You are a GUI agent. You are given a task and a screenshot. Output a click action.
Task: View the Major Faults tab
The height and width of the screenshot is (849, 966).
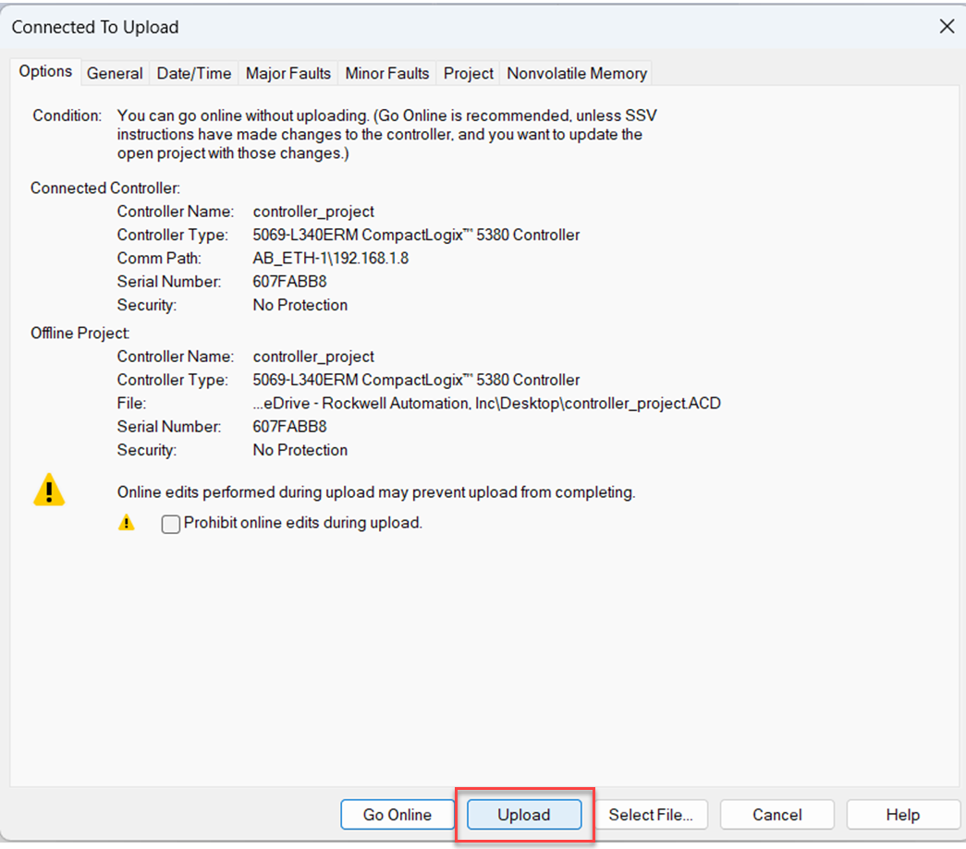click(288, 74)
